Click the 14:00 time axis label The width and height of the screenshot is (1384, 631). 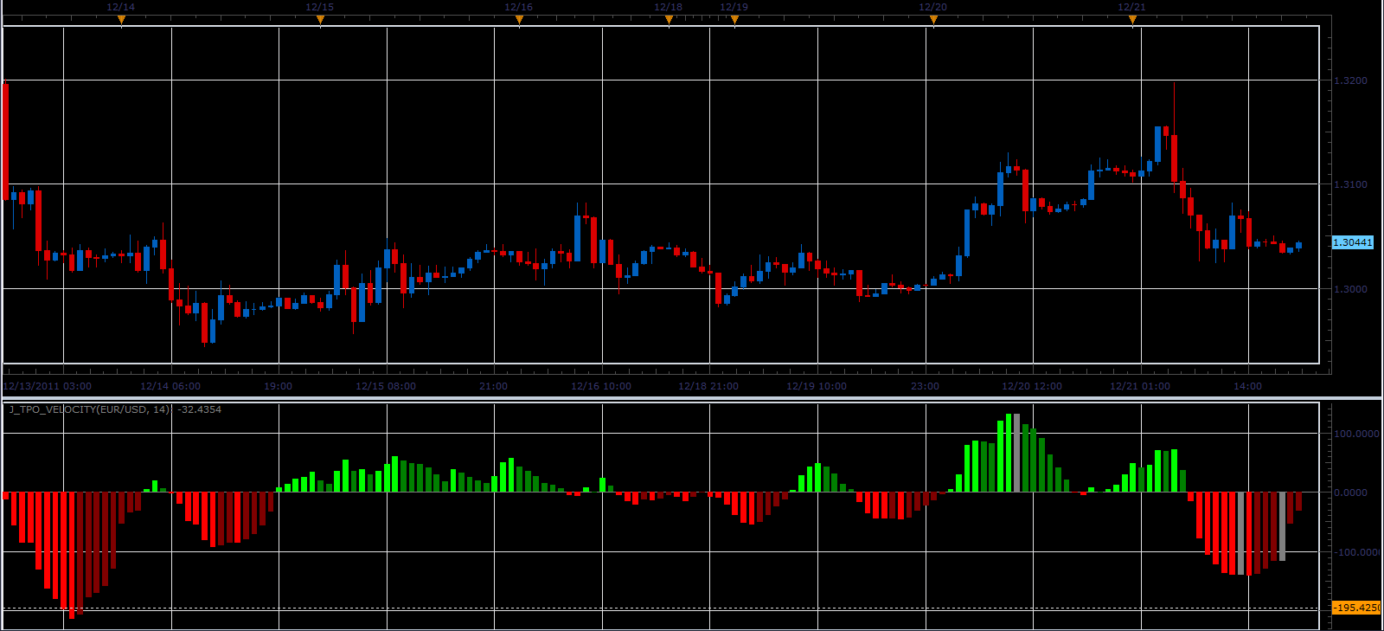[1247, 386]
